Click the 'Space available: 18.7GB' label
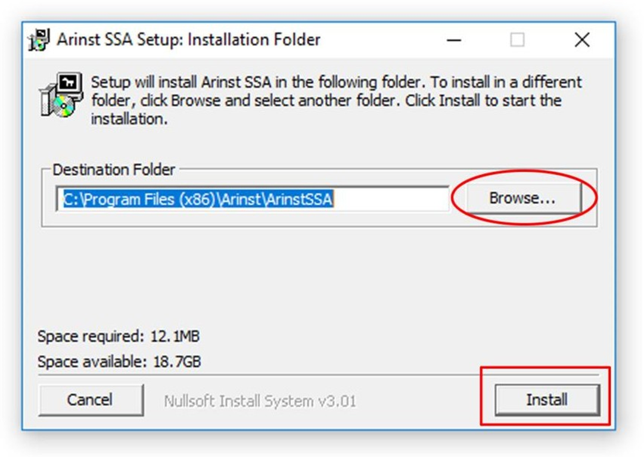Viewport: 644px width, 457px height. (119, 362)
